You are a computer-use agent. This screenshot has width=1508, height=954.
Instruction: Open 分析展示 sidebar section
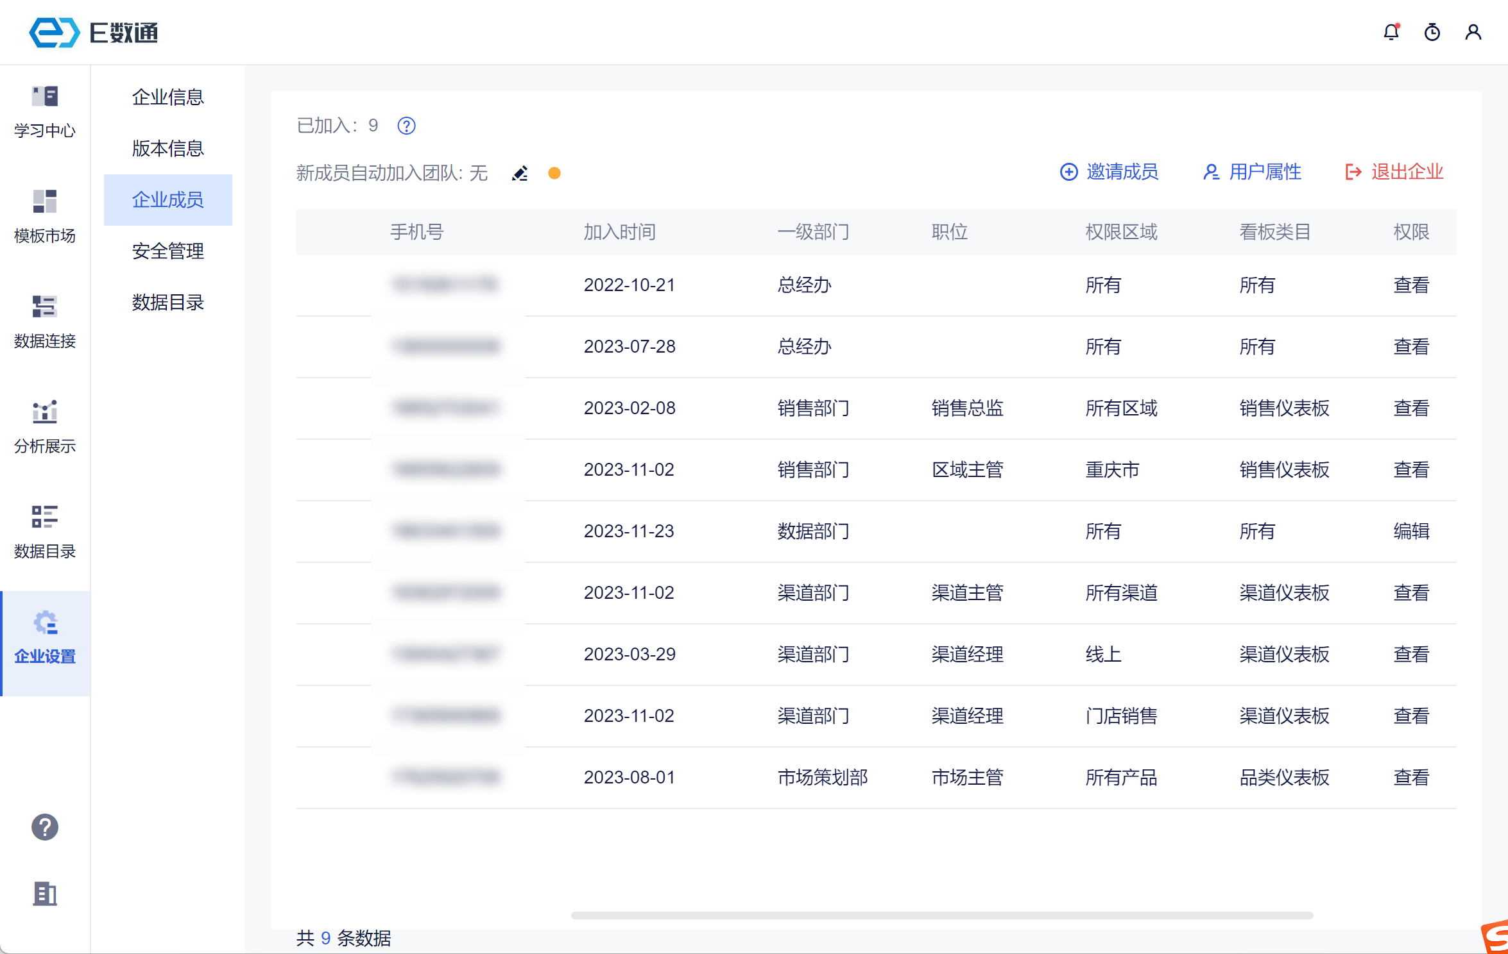45,427
